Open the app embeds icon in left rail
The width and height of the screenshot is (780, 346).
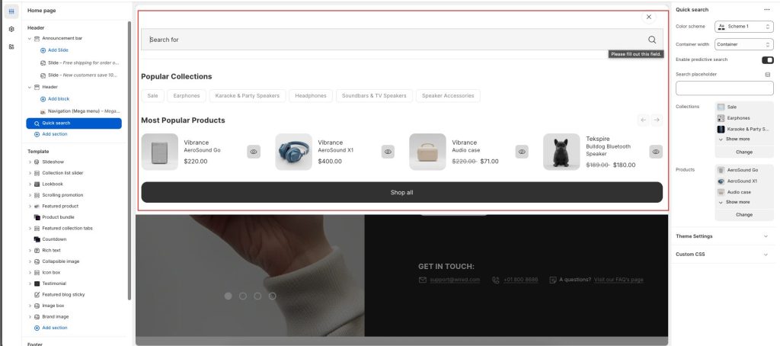pyautogui.click(x=11, y=46)
